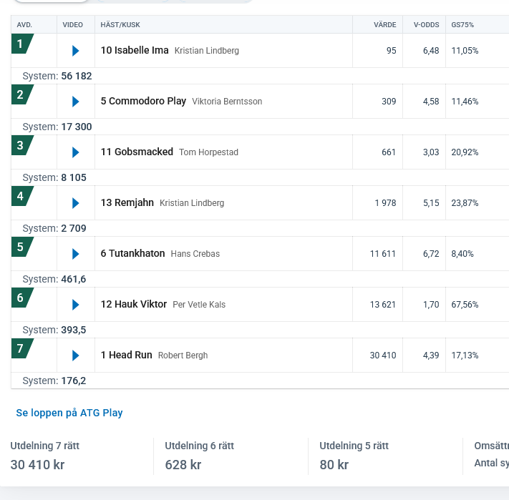
Task: Click the green race 1 number badge
Action: coord(21,44)
